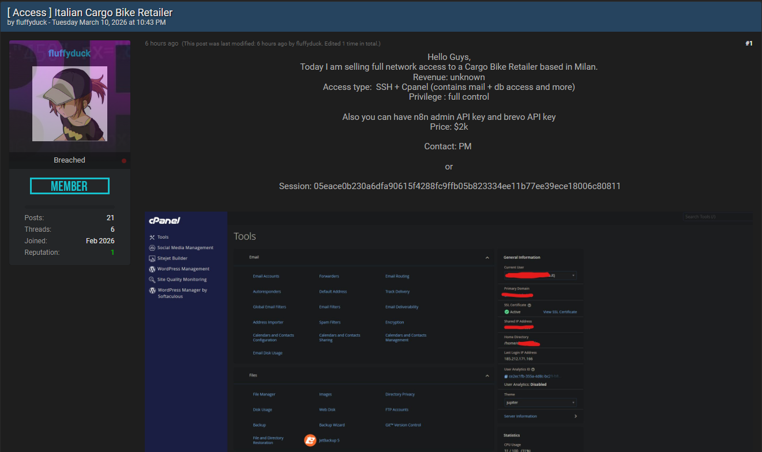This screenshot has width=762, height=452.
Task: Click the SSL Certificate help icon
Action: tap(530, 305)
